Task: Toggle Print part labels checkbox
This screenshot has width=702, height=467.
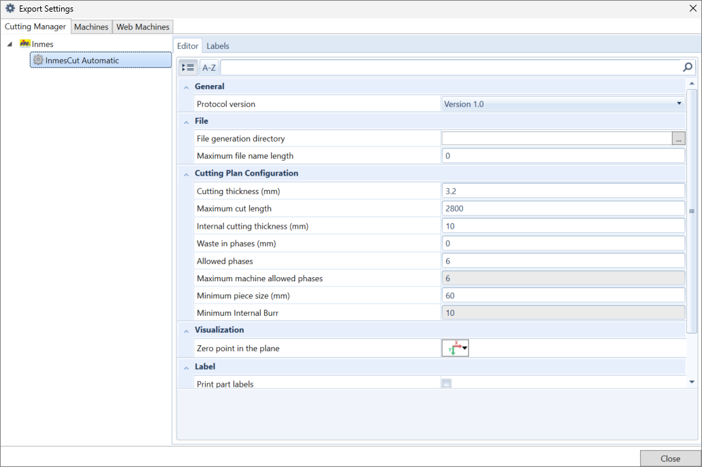Action: [x=447, y=383]
